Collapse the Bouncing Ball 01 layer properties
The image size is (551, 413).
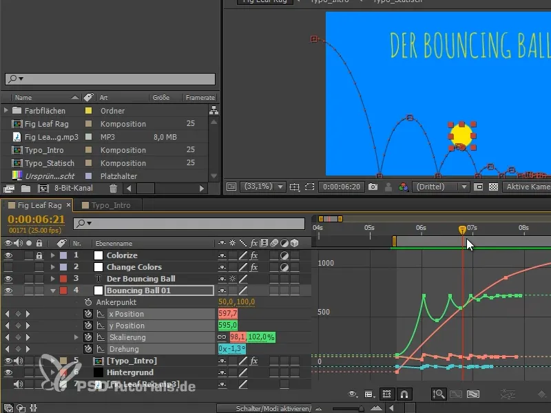53,290
